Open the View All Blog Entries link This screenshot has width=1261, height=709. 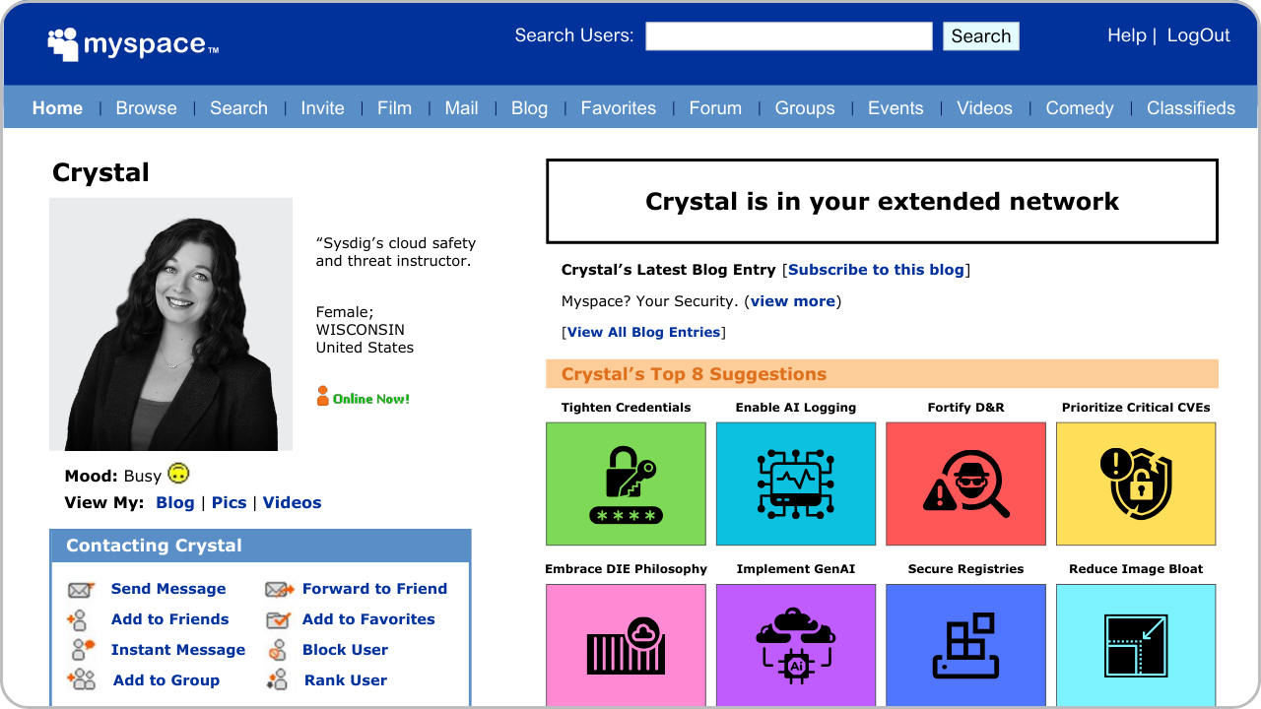coord(643,332)
